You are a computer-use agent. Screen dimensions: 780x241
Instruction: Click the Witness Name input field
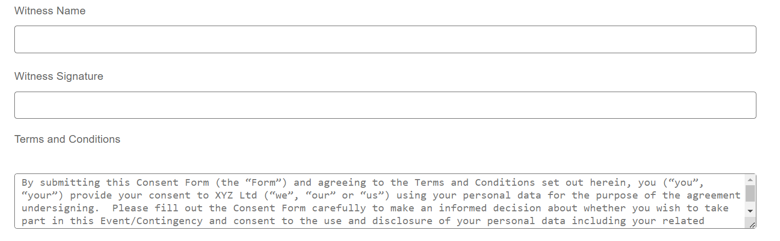click(385, 39)
